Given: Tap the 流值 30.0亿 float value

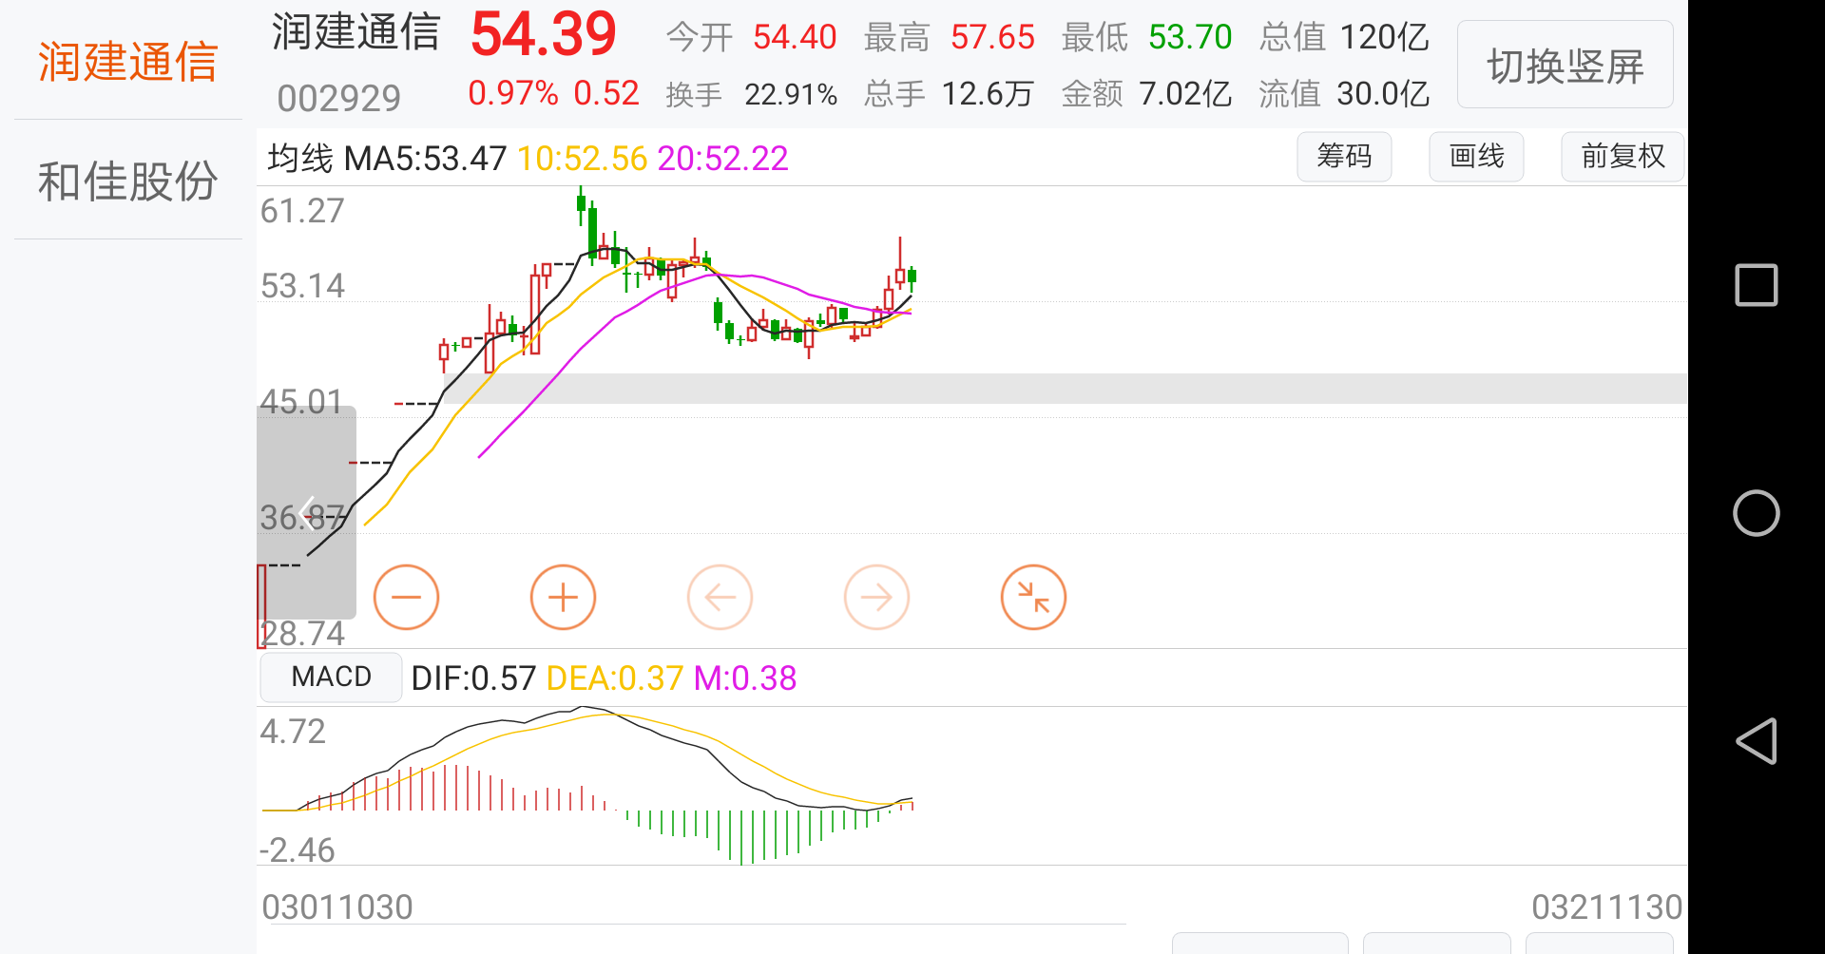Looking at the screenshot, I should click(1344, 94).
